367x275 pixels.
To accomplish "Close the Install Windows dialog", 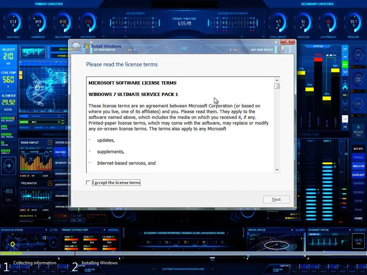I will [x=287, y=42].
